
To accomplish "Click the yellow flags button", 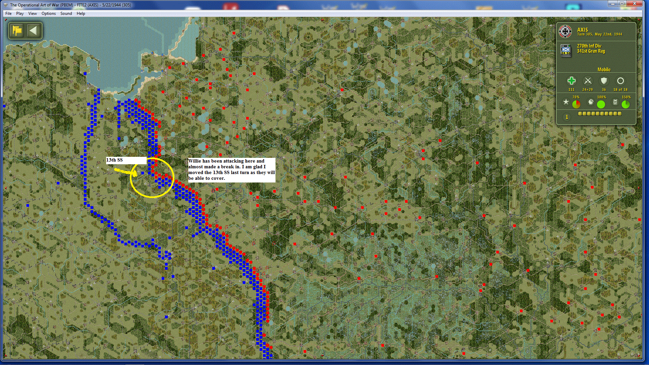I will click(x=17, y=31).
